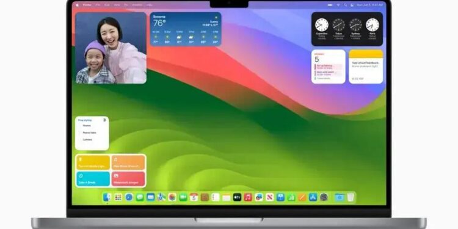Screen dimensions: 458x229
Task: Open the Window menu
Action: point(137,5)
